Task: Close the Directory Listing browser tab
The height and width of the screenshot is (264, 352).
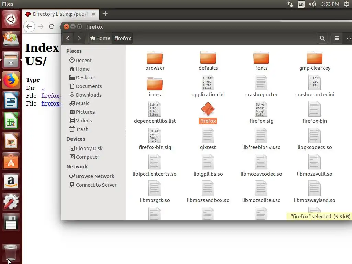Action: [x=93, y=14]
